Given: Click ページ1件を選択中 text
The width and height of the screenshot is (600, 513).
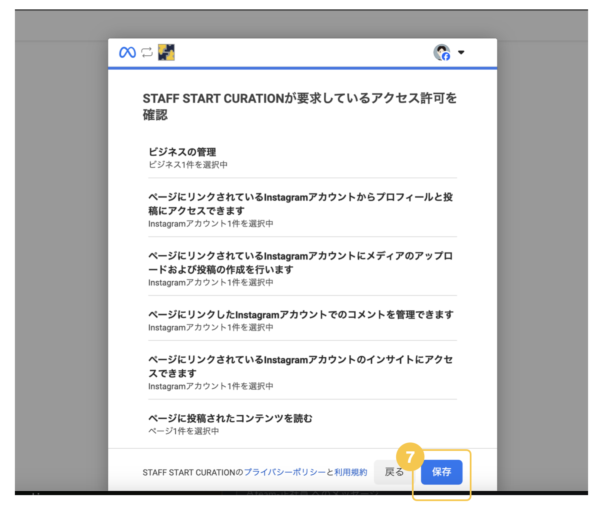Looking at the screenshot, I should (183, 431).
